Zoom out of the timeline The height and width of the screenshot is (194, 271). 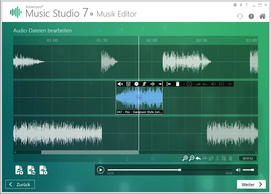(192, 158)
